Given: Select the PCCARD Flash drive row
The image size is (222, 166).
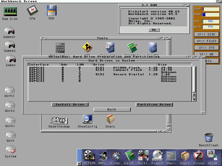Looking at the screenshot, I should [110, 68].
